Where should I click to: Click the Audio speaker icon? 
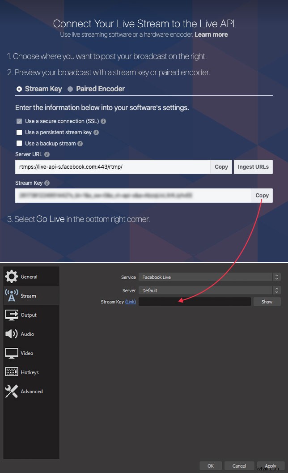click(12, 334)
